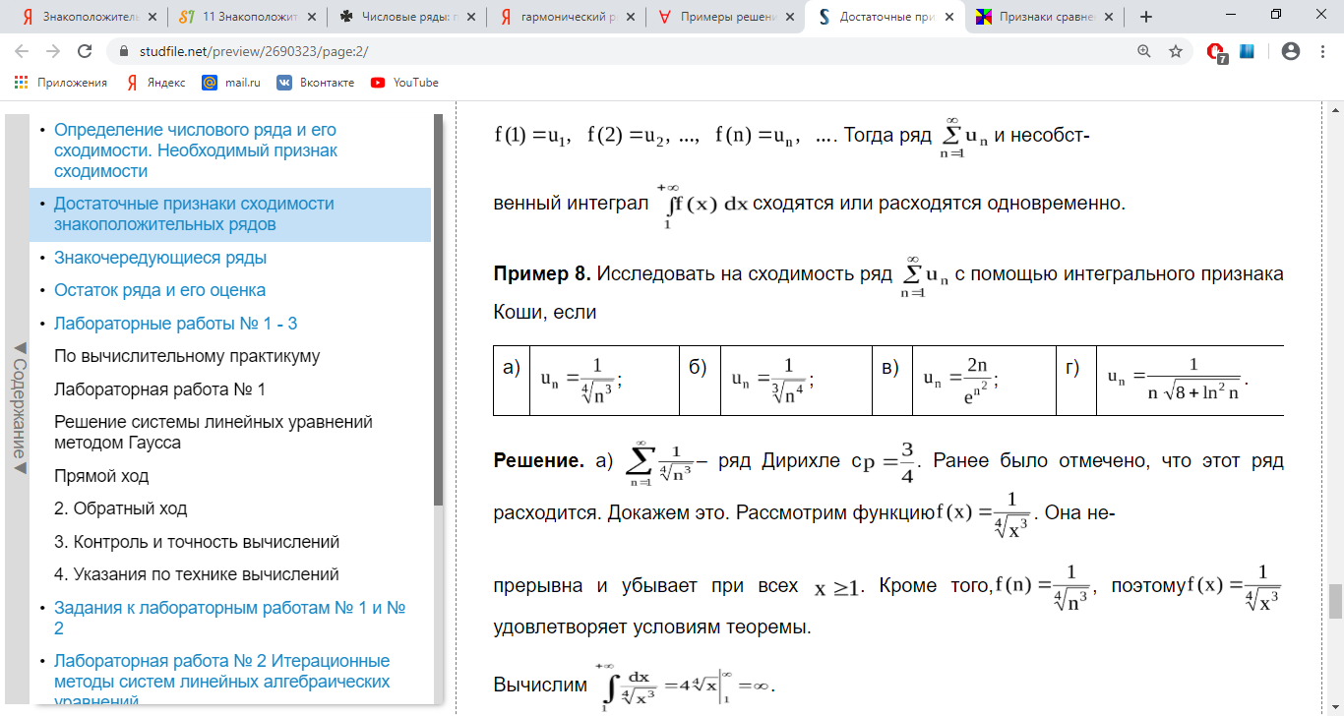Click the Решение. heading text
Image resolution: width=1344 pixels, height=716 pixels.
539,460
